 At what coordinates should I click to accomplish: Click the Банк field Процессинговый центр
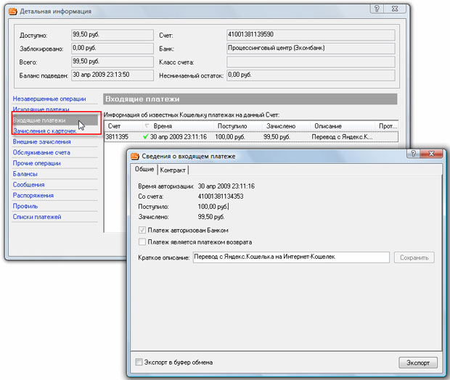pyautogui.click(x=311, y=49)
